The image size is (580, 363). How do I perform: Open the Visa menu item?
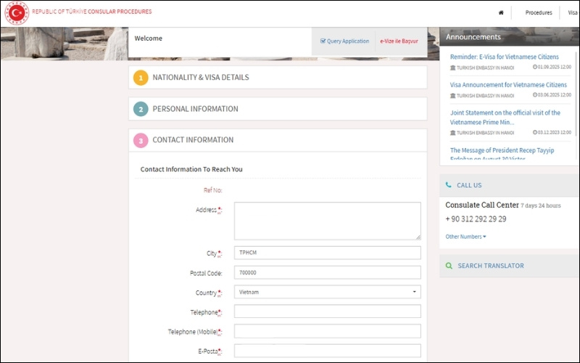573,12
